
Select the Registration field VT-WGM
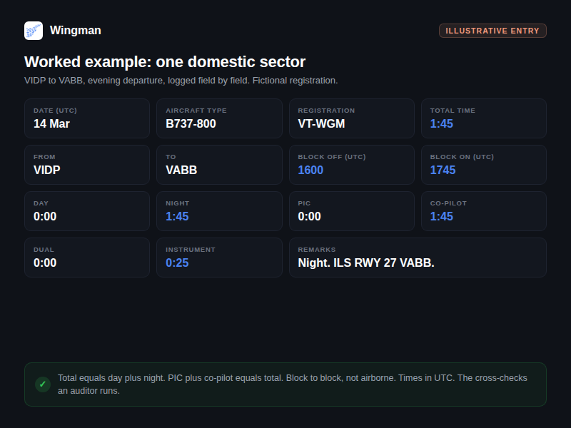[x=352, y=118]
